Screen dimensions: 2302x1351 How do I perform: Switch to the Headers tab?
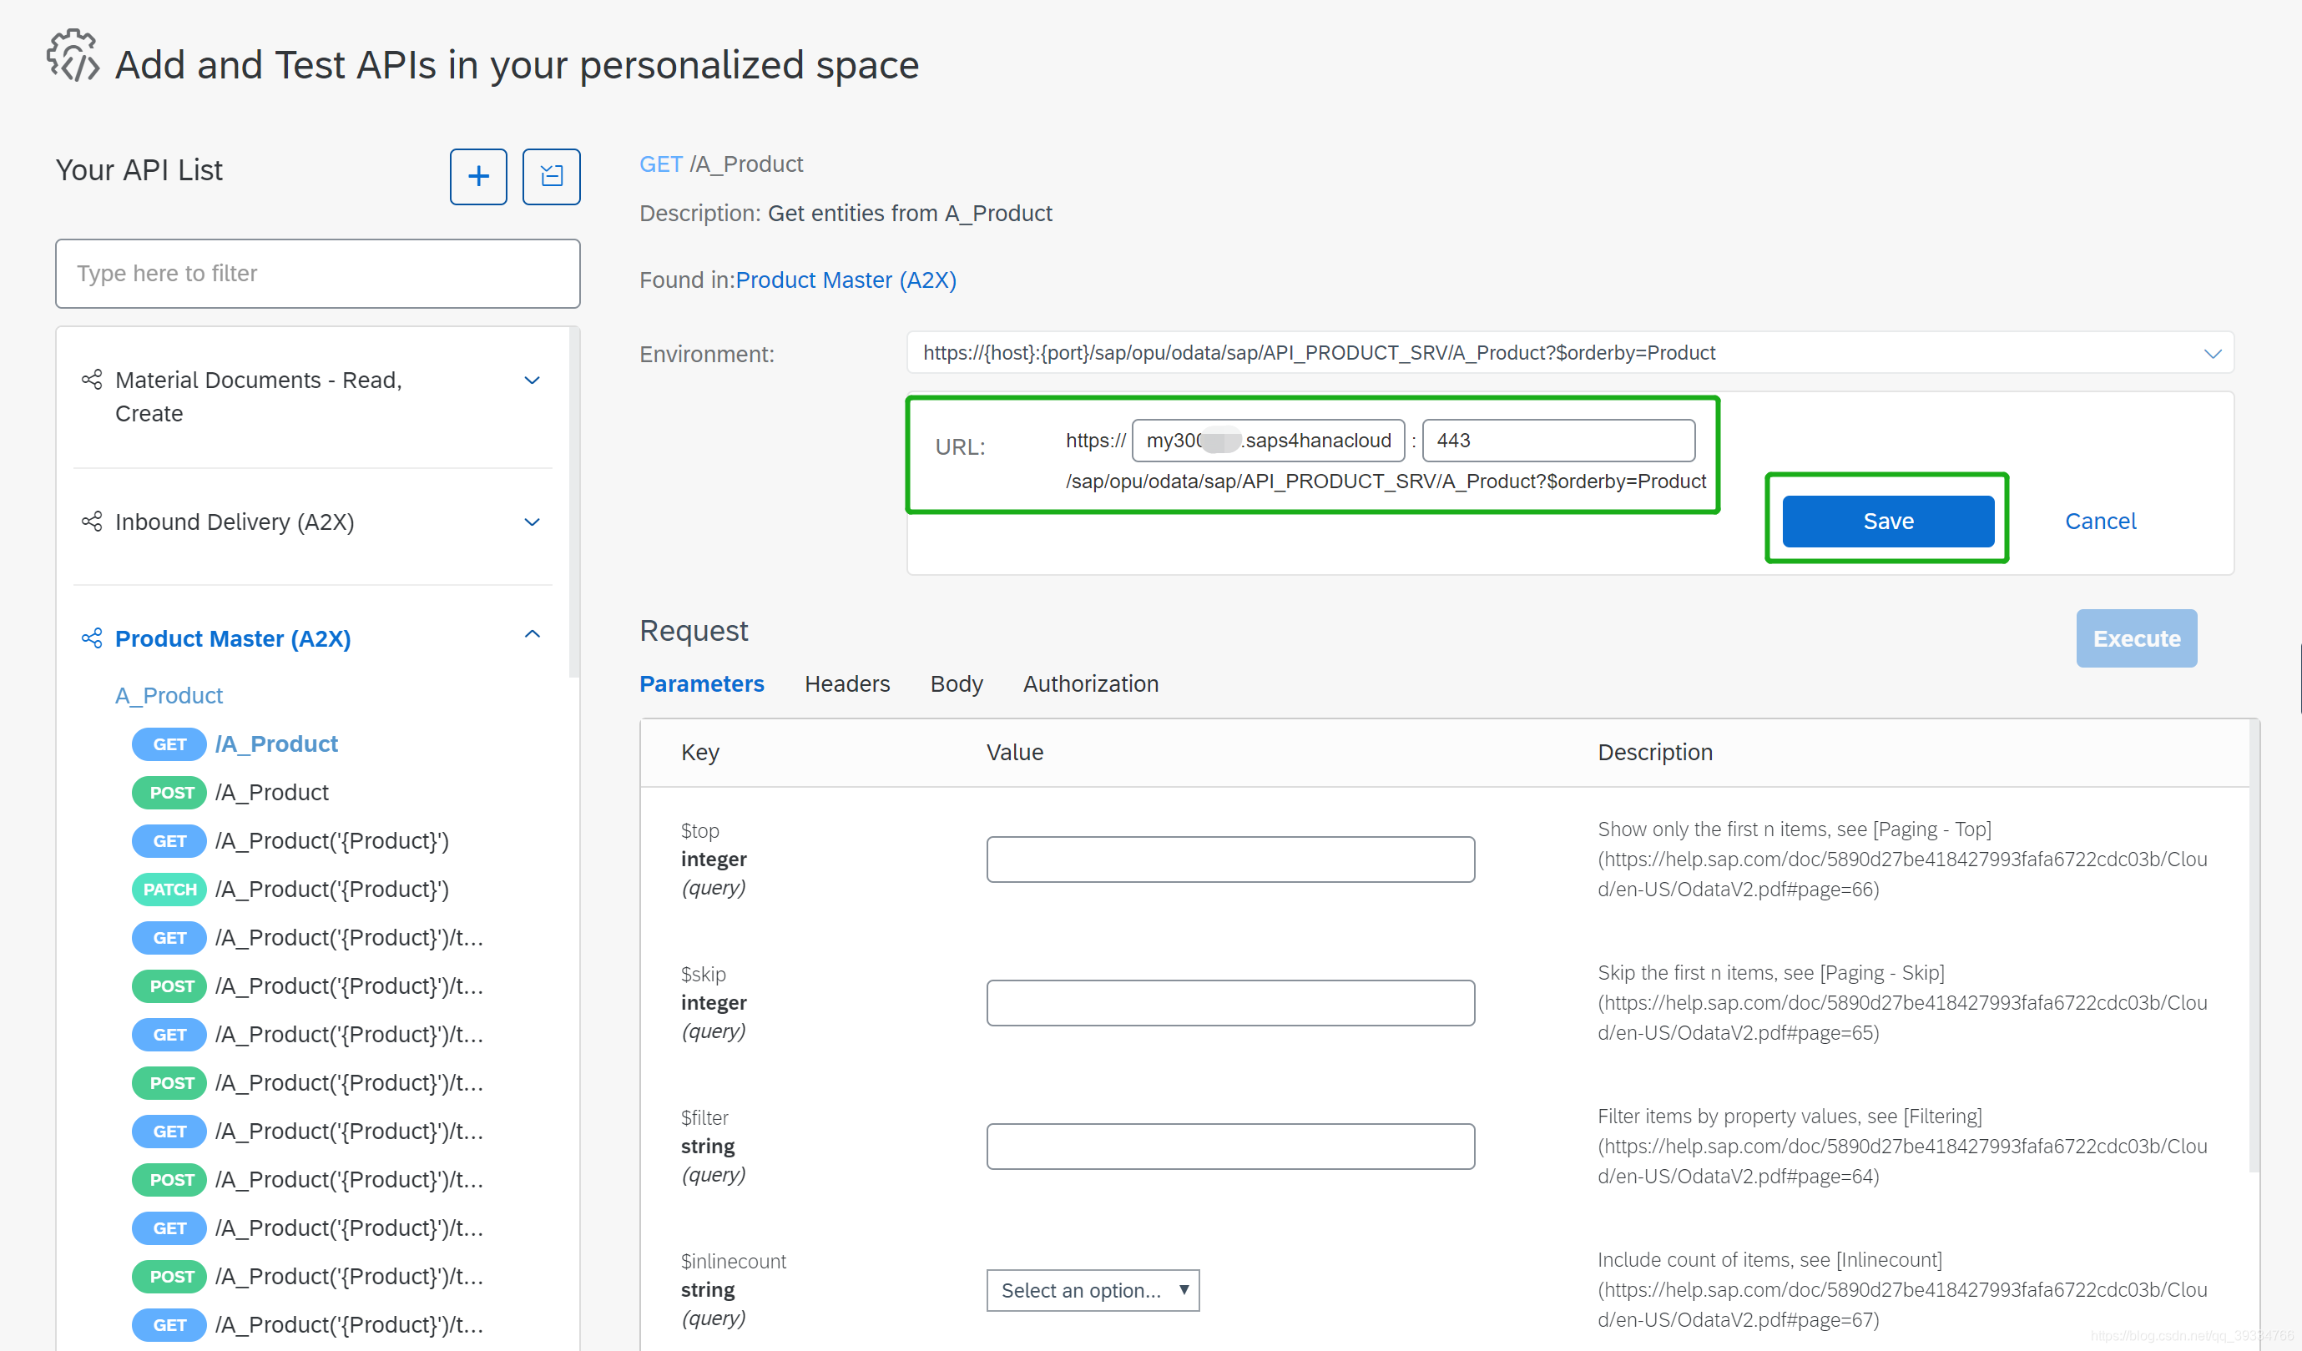[846, 683]
